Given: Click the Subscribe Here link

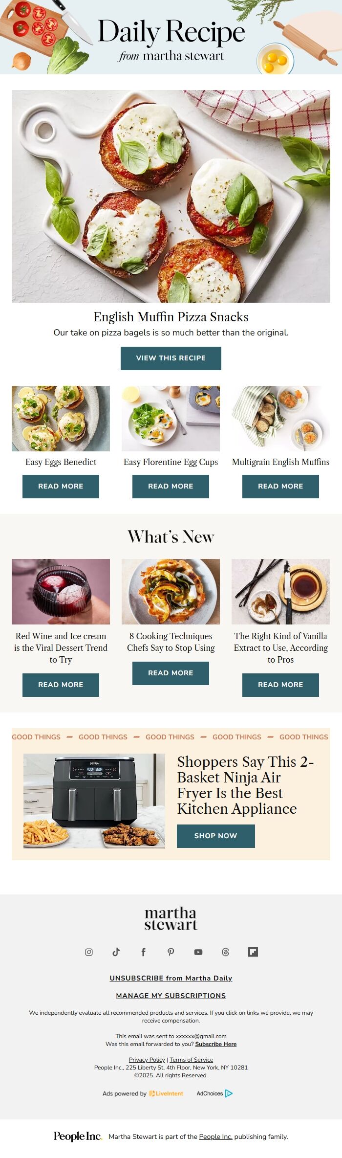Looking at the screenshot, I should click(216, 1044).
